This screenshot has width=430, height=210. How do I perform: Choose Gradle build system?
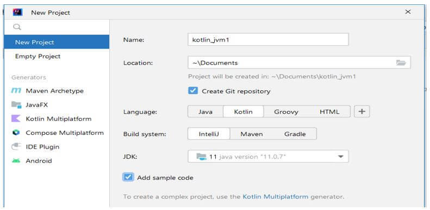[x=295, y=134]
